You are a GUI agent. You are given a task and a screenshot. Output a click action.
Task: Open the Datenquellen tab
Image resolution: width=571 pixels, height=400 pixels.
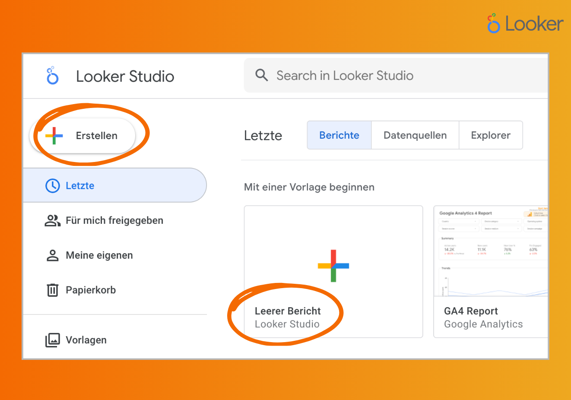[x=415, y=135]
